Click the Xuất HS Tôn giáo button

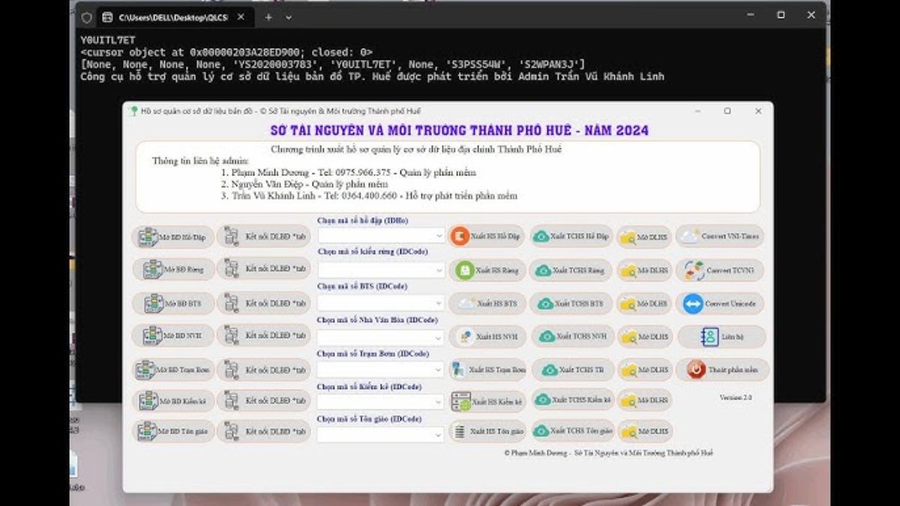488,432
